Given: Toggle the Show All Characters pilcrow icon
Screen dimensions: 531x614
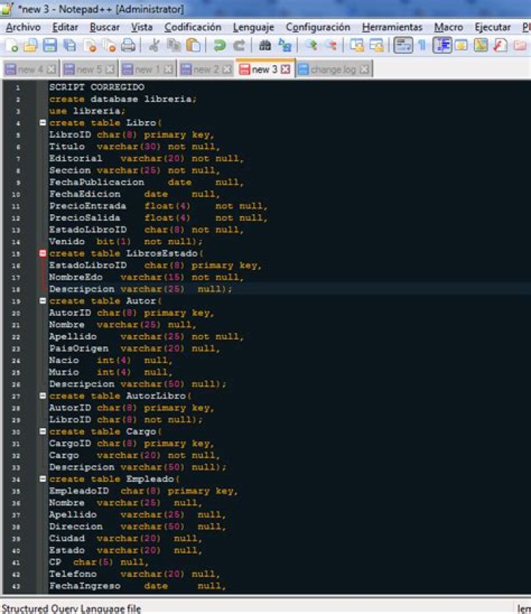Looking at the screenshot, I should pos(422,46).
